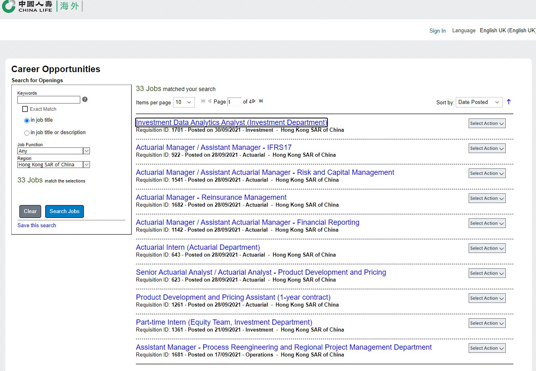The image size is (536, 371).
Task: Select 'in job title or description' radio option
Action: 27,133
